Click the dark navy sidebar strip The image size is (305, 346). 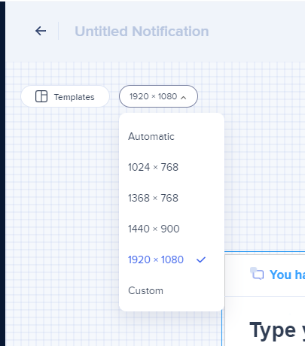click(x=2, y=173)
